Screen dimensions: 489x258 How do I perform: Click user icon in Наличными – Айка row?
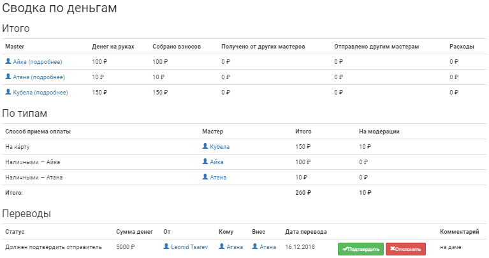[205, 162]
